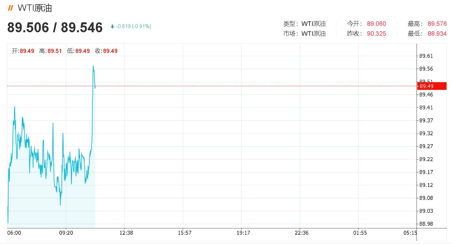Click the 最高 label
This screenshot has width=452, height=244.
(415, 24)
